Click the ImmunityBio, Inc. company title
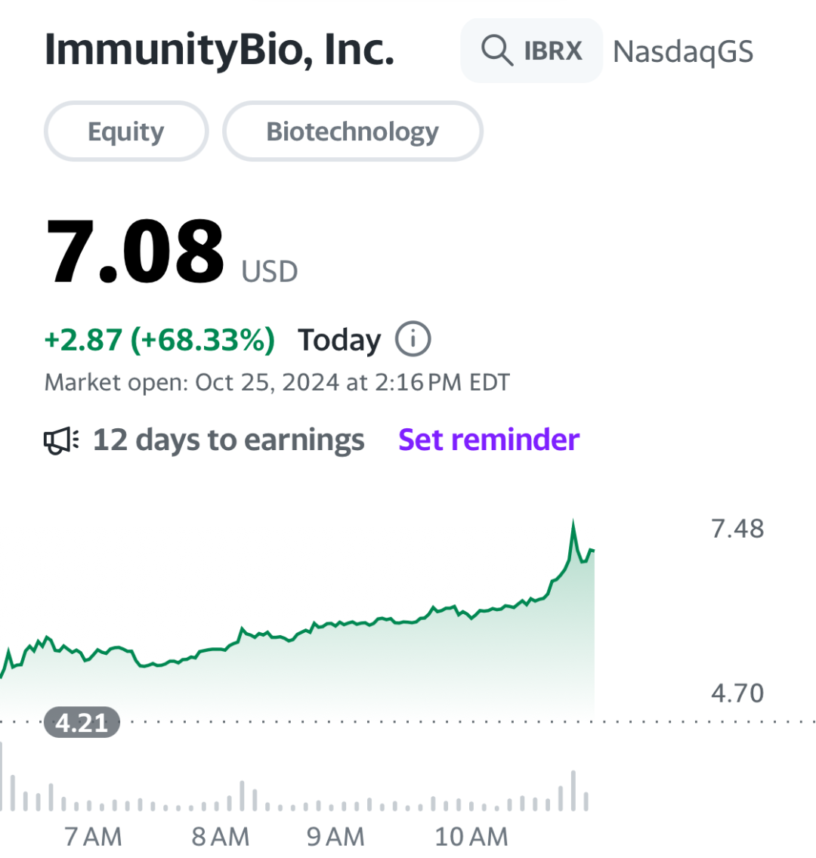This screenshot has width=816, height=858. [x=219, y=49]
